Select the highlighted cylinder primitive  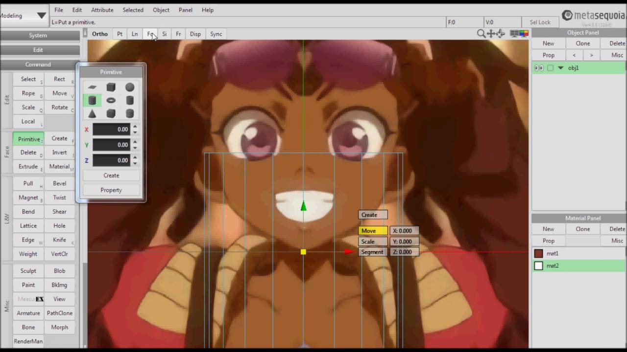coord(92,100)
